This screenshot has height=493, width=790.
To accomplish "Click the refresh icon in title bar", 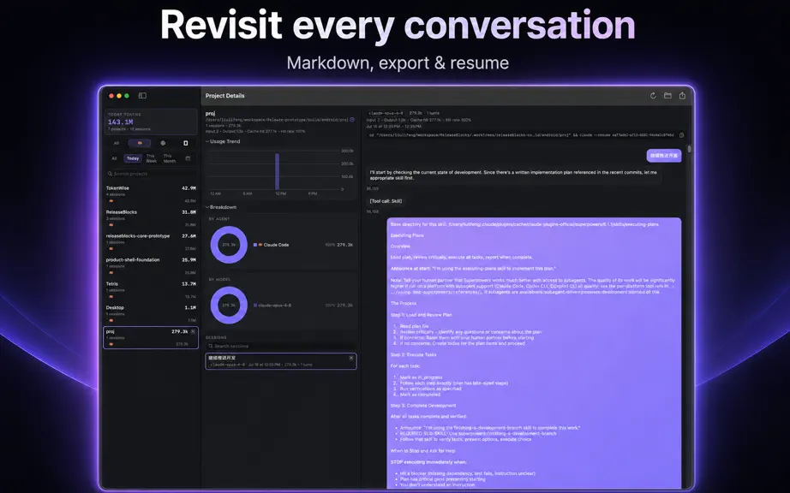I will (653, 96).
